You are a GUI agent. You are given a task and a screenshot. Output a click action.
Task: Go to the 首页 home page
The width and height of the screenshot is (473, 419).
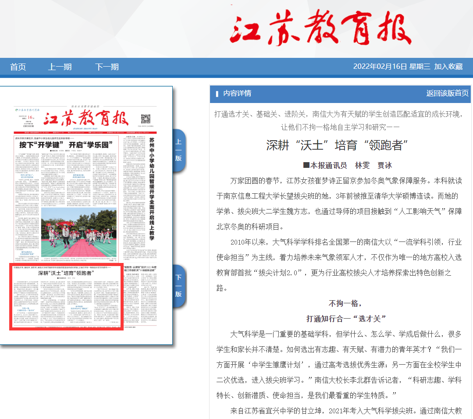[18, 67]
